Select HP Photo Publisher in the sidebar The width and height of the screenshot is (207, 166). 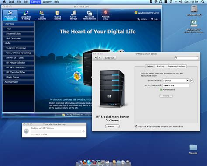tap(18, 72)
